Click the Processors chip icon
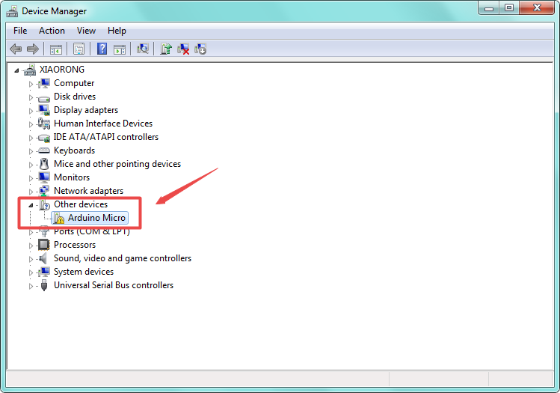Viewport: 560px width, 393px height. [43, 245]
